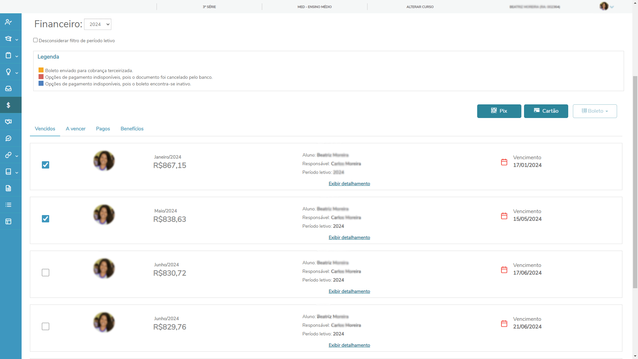Expand the Boleto dropdown button
The height and width of the screenshot is (359, 638).
pos(594,111)
